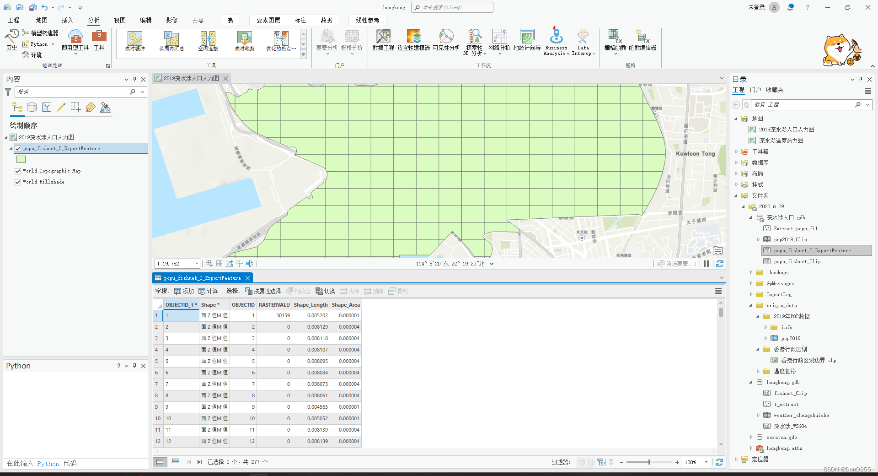Expand scratch.gdb in Catalog
Image resolution: width=878 pixels, height=476 pixels.
point(751,437)
